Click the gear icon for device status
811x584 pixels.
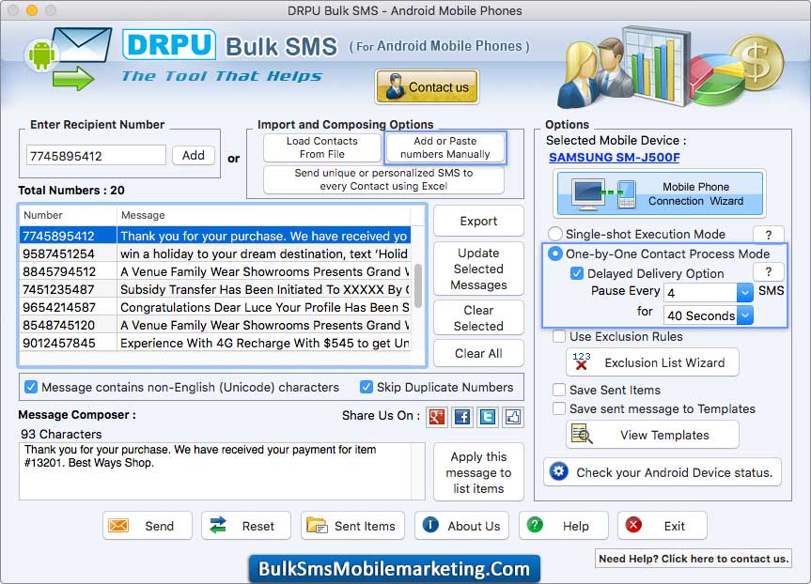tap(558, 471)
